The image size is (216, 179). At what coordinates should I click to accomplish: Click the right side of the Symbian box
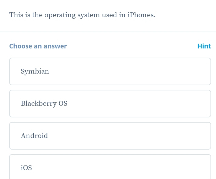point(190,71)
